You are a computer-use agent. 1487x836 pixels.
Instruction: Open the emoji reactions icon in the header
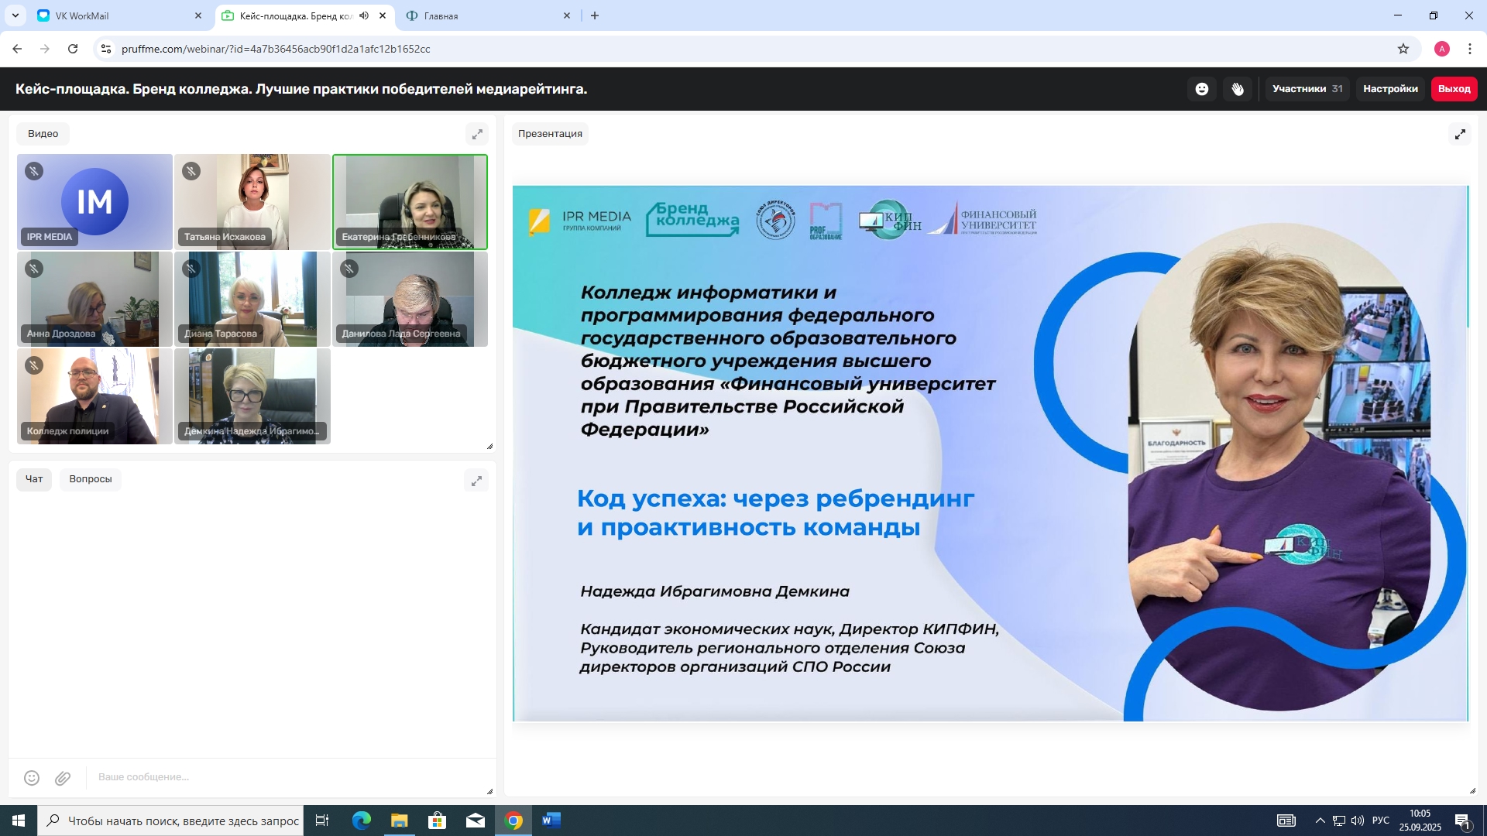point(1201,89)
